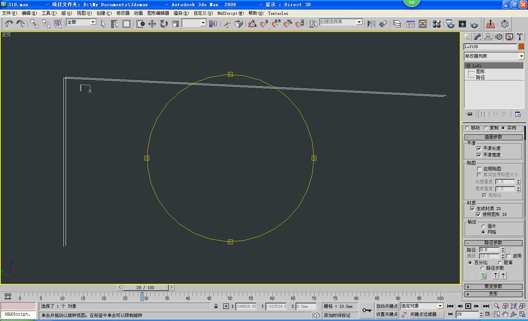Click the Mirror tool icon
This screenshot has height=321, width=528.
(x=371, y=24)
